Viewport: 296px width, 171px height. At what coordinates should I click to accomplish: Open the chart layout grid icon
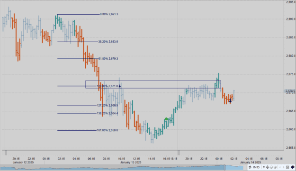(287, 167)
